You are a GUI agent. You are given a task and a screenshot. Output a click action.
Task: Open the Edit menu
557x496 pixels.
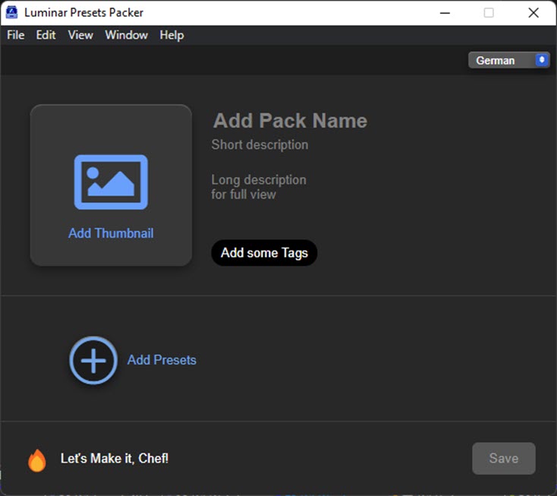tap(46, 35)
